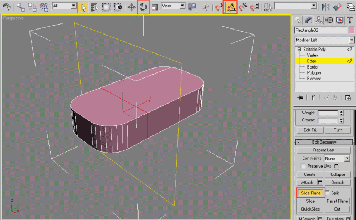356x220 pixels.
Task: Activate the Select and Scale tool
Action: [155, 7]
